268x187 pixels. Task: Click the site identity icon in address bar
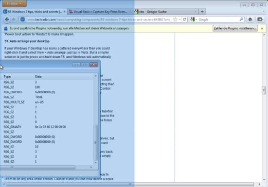point(22,19)
